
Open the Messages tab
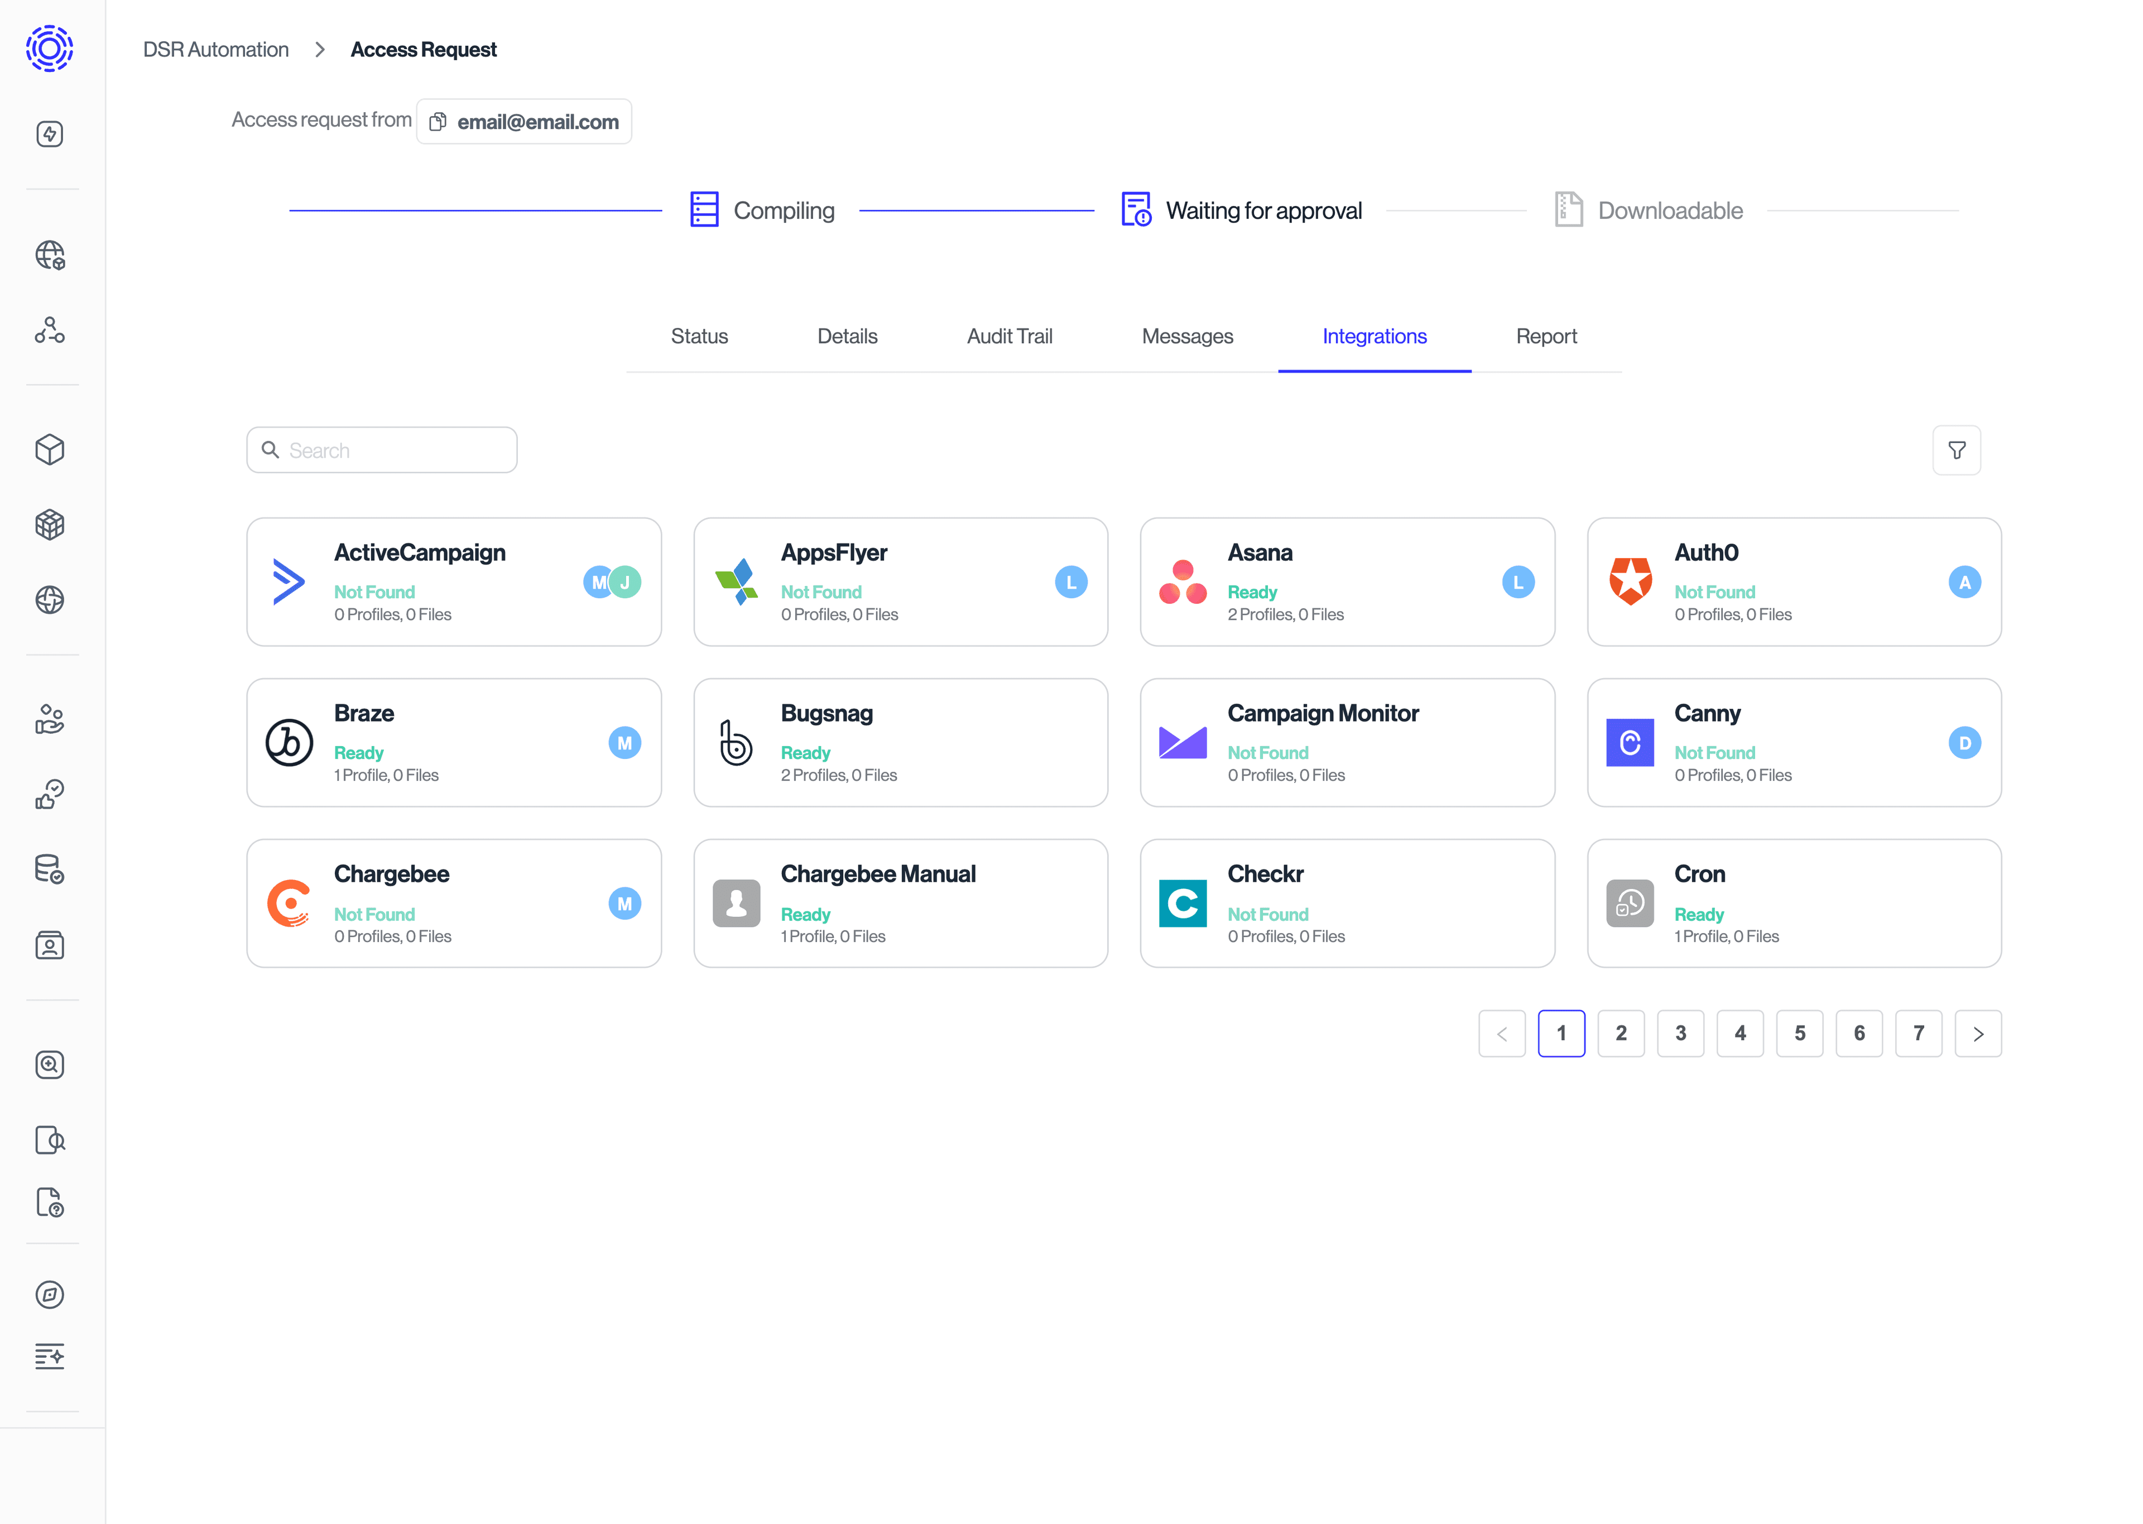(1187, 336)
